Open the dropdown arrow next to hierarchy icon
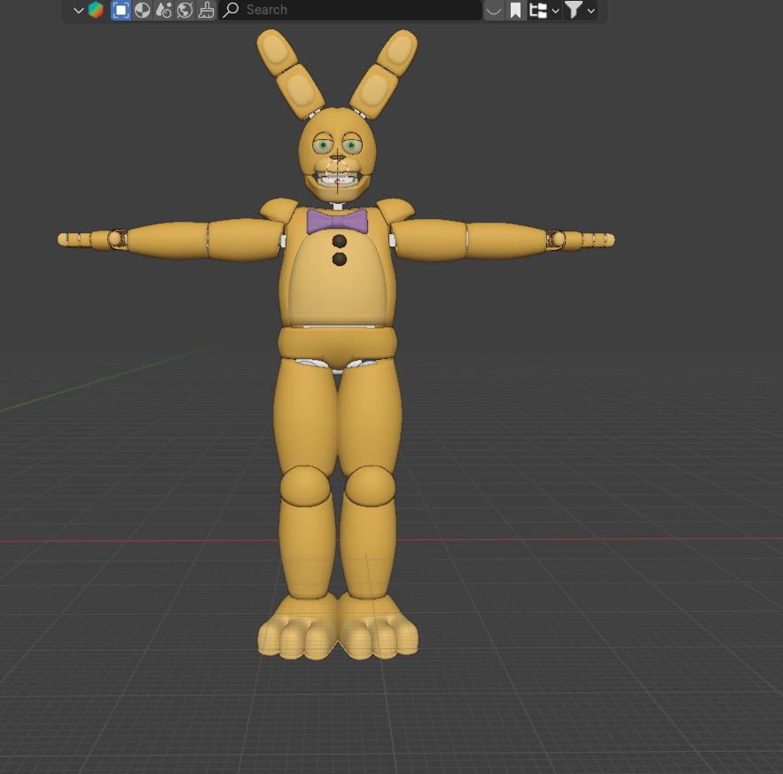 [x=555, y=11]
